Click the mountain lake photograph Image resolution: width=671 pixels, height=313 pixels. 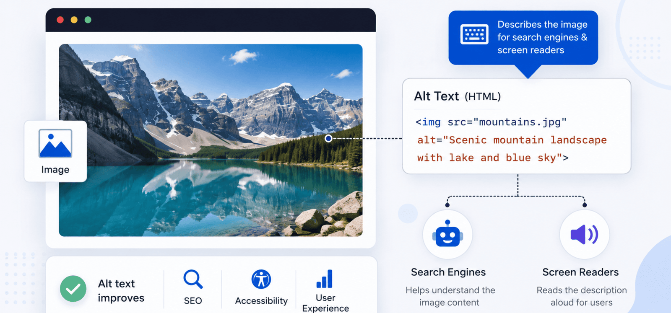click(x=211, y=140)
